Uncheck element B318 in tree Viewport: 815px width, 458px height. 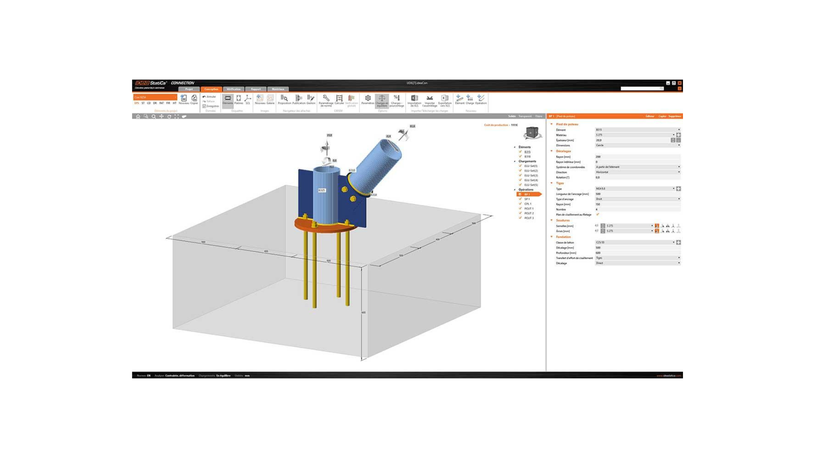520,156
